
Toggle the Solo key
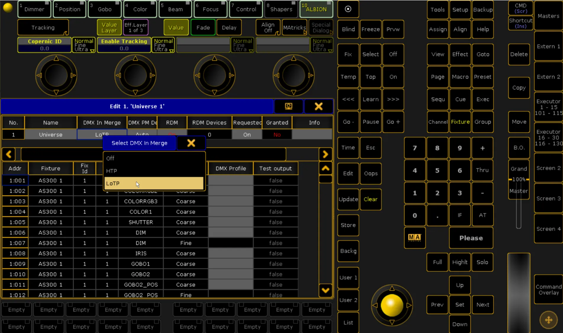click(x=482, y=262)
